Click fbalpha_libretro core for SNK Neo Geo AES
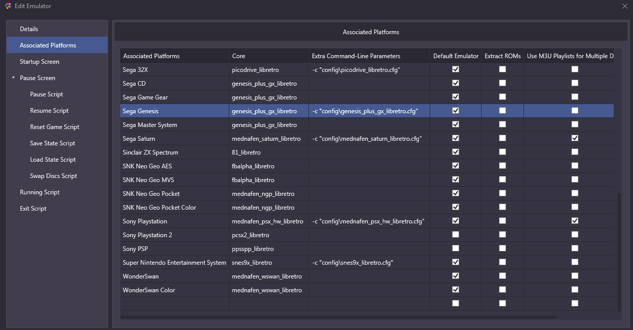 point(269,166)
